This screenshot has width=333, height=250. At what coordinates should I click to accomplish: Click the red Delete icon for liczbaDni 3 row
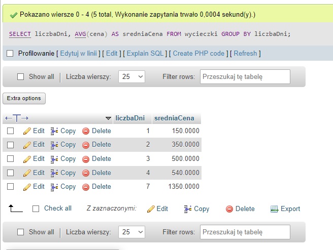86,159
